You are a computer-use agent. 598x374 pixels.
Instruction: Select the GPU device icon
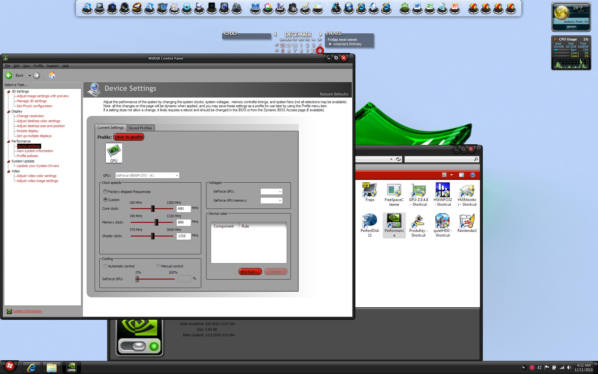click(x=114, y=153)
